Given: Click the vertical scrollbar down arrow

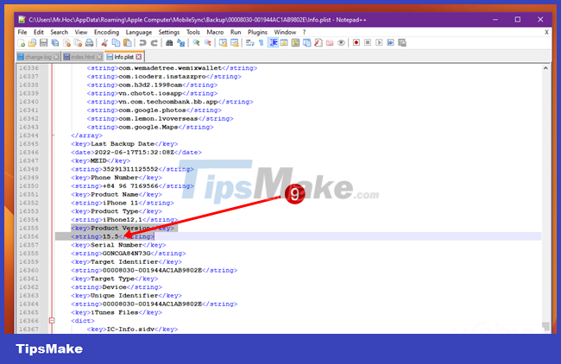Looking at the screenshot, I should click(x=545, y=328).
